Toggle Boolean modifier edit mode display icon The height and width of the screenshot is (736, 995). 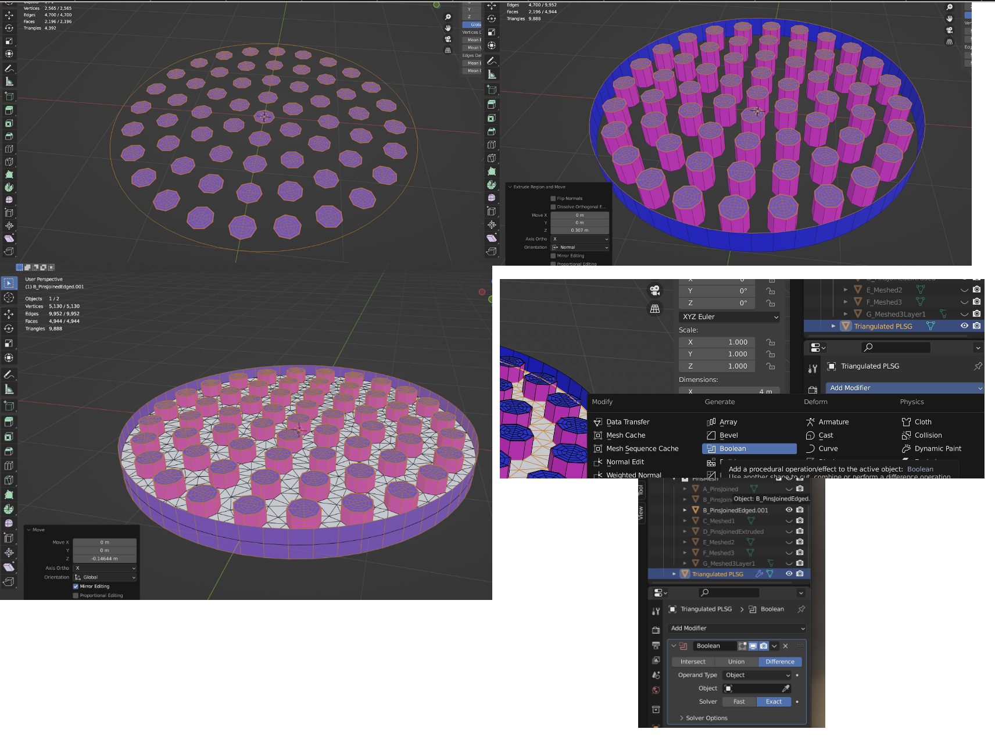click(743, 646)
